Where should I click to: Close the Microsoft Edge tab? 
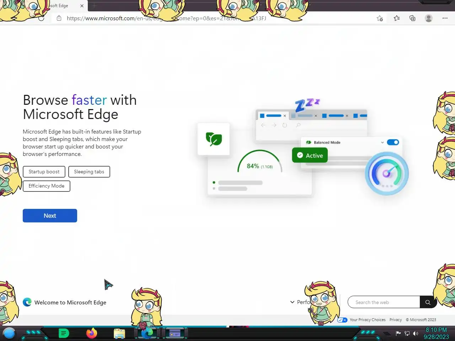point(82,6)
